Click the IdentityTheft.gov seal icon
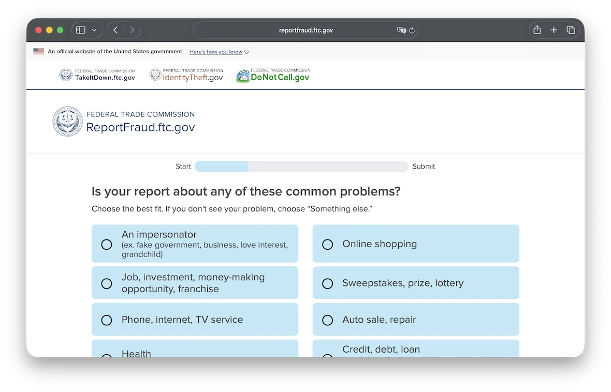The width and height of the screenshot is (611, 392). tap(155, 74)
